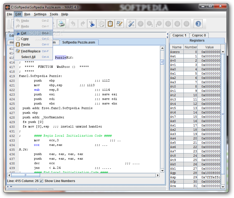The height and width of the screenshot is (198, 234).
Task: Choose Find/Replace from the Edit menu
Action: [x=34, y=51]
